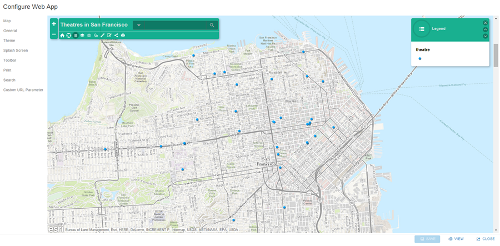Open the print tool in map toolbar
500x246 pixels.
(123, 36)
